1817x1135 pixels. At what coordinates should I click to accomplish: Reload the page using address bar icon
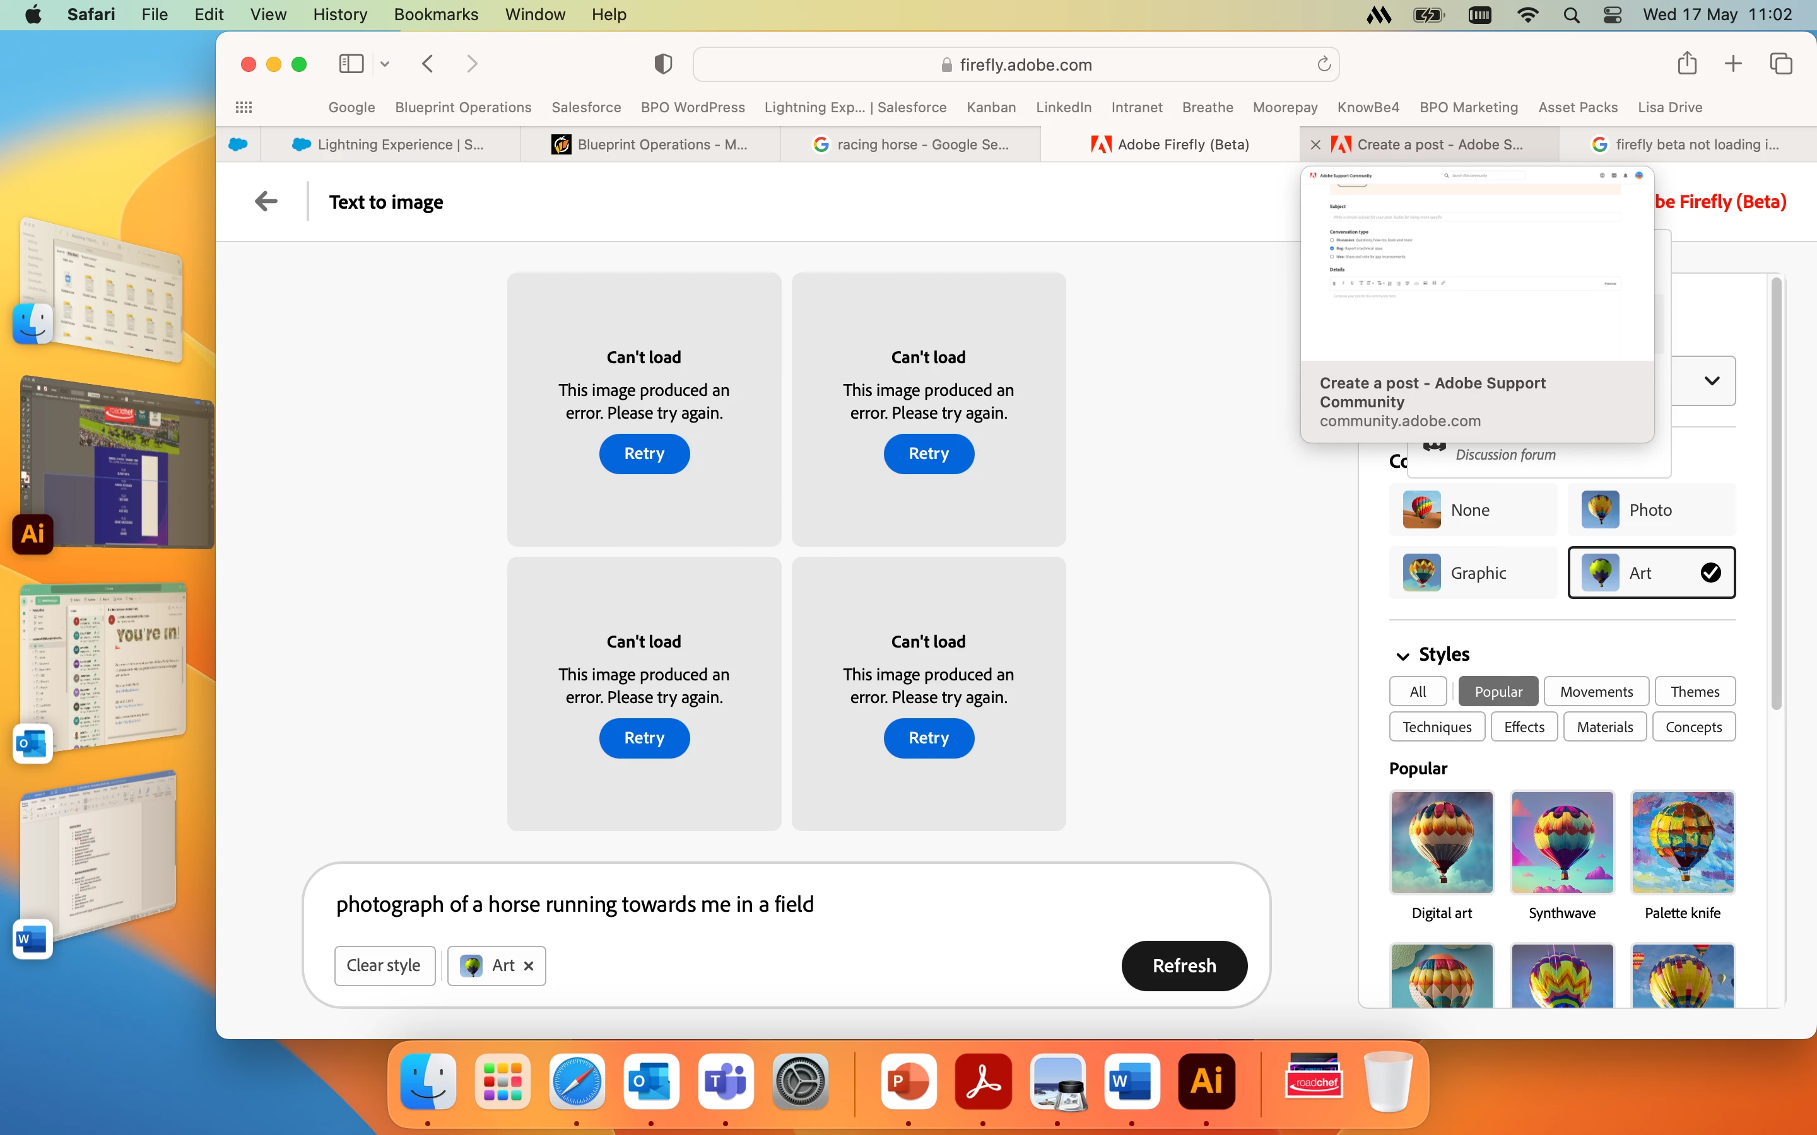click(1324, 64)
